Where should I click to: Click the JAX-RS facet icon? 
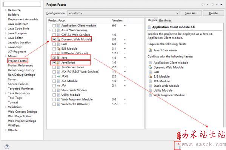click(58, 72)
